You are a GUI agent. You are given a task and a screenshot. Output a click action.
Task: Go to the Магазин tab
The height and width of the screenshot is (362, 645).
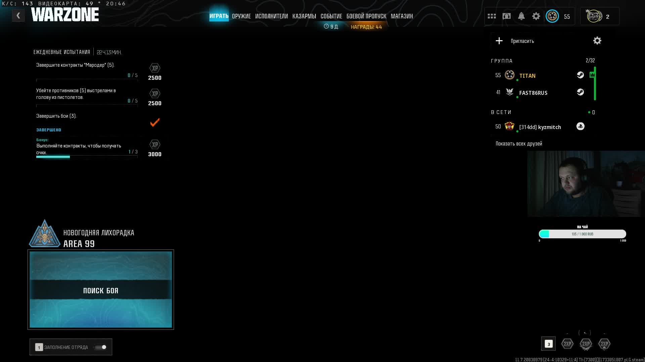point(402,16)
